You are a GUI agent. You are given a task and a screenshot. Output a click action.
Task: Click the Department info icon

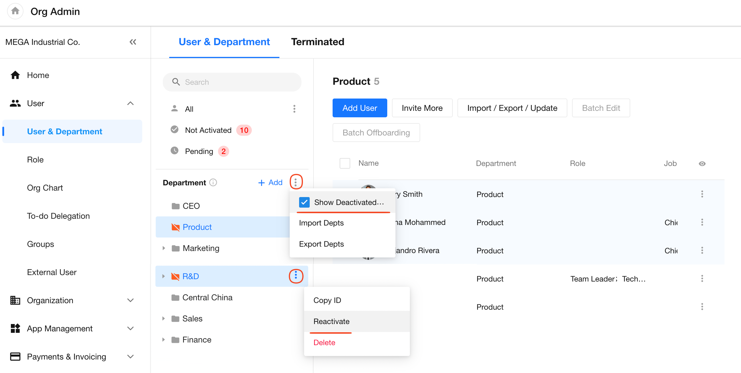tap(213, 182)
